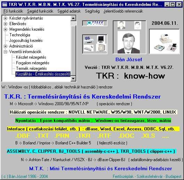Click the Bán József name label
This screenshot has height=180, width=184.
click(x=129, y=59)
